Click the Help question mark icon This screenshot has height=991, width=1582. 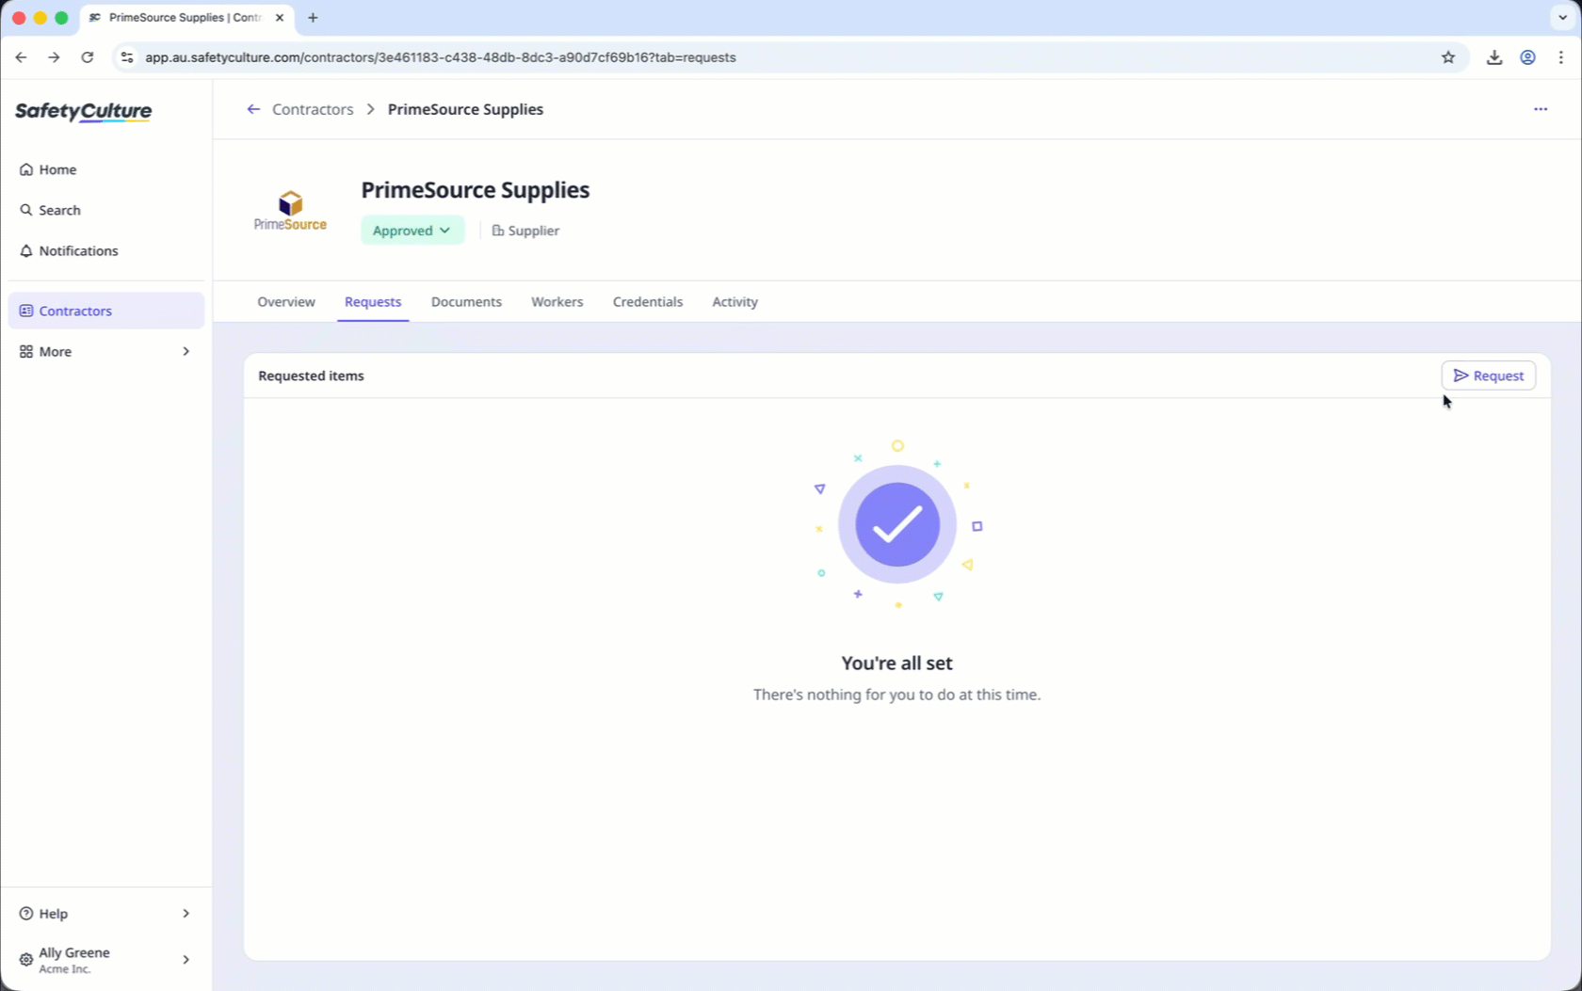[26, 913]
